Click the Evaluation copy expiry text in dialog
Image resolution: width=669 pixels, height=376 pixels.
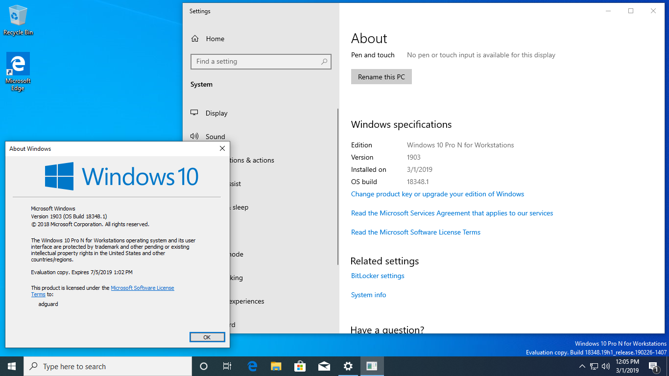click(x=82, y=272)
